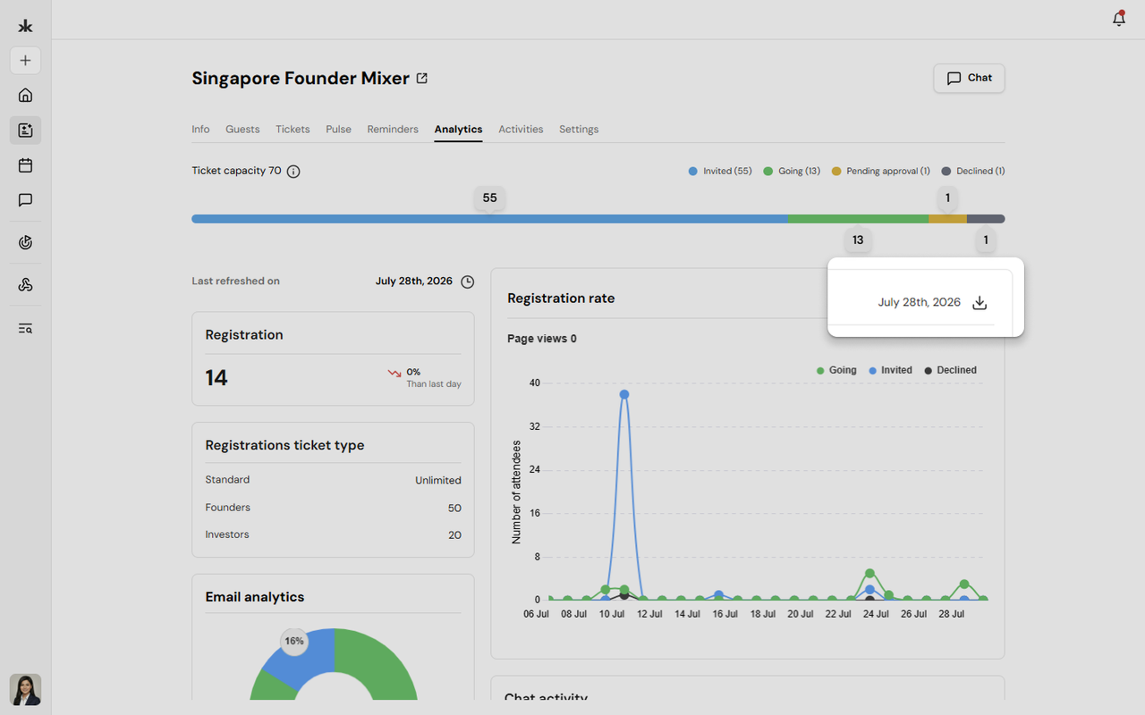Open event page via external link icon

(x=422, y=79)
